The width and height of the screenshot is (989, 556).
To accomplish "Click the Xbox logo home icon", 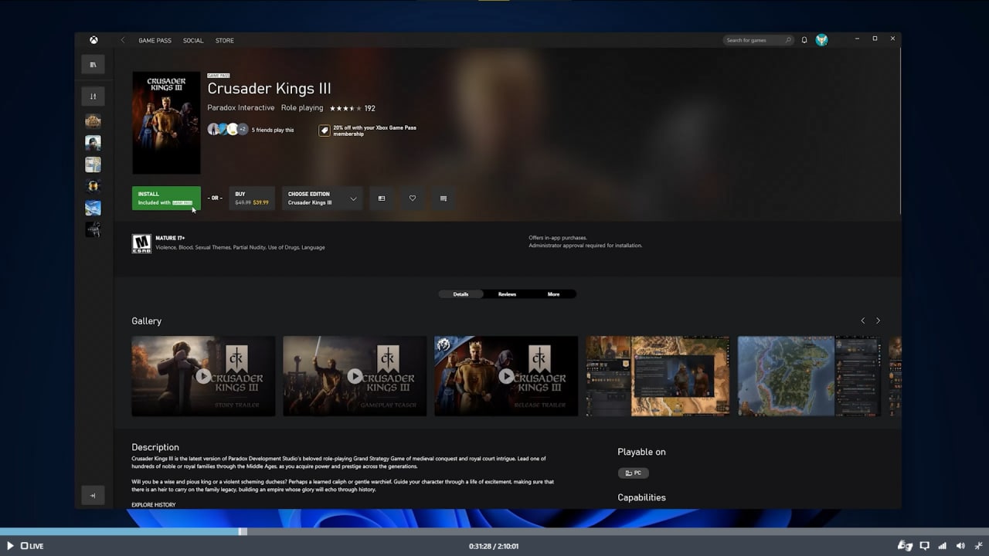I will 93,40.
